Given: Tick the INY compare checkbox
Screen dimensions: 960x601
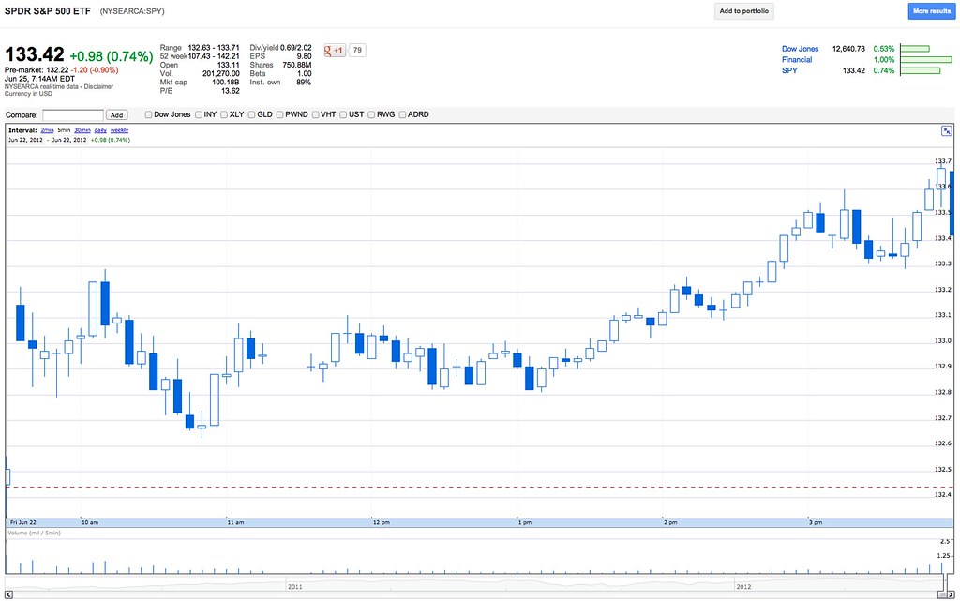Looking at the screenshot, I should point(199,114).
